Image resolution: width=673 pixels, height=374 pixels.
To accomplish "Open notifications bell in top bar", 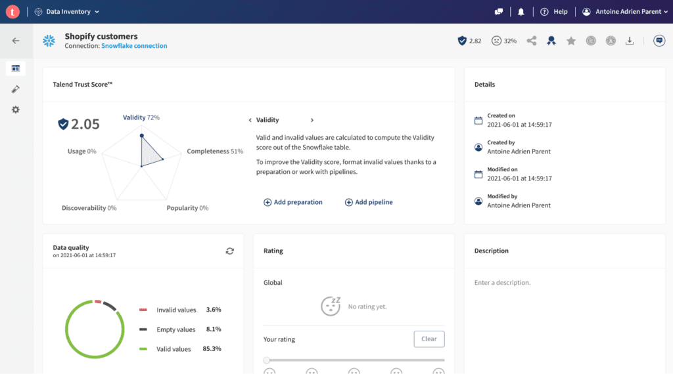I will click(x=521, y=12).
